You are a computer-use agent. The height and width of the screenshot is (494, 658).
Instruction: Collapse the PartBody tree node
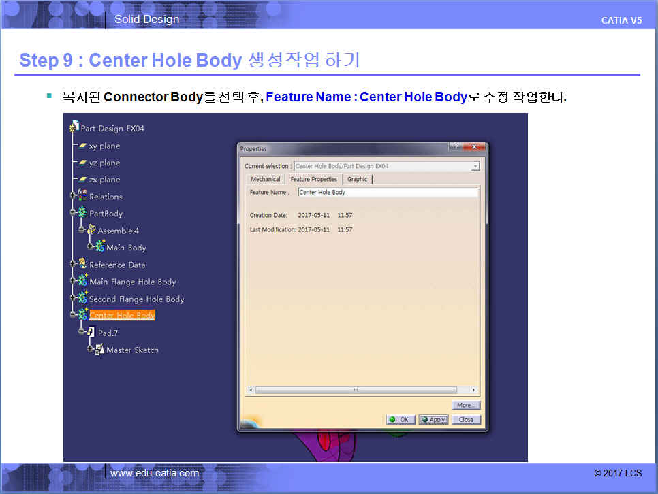[x=74, y=214]
